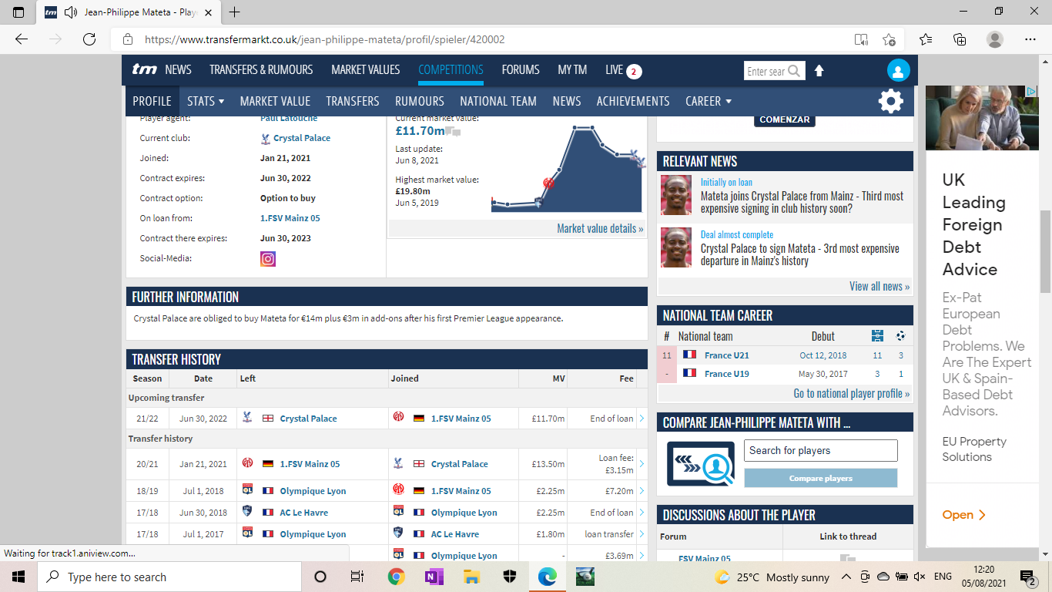Open the Market value details link
Screen dimensions: 1052x592
[x=600, y=228]
